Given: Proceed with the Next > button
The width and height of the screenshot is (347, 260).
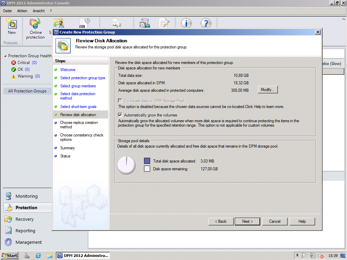Looking at the screenshot, I should tap(247, 221).
